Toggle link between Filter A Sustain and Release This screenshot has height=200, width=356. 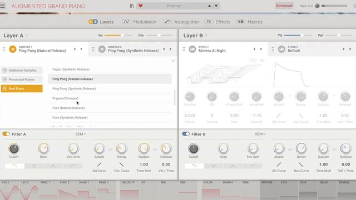click(155, 149)
